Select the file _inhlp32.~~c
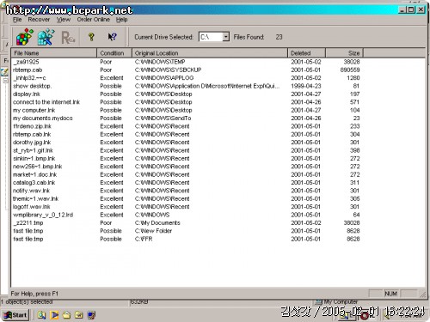This screenshot has width=430, height=322. (x=29, y=78)
